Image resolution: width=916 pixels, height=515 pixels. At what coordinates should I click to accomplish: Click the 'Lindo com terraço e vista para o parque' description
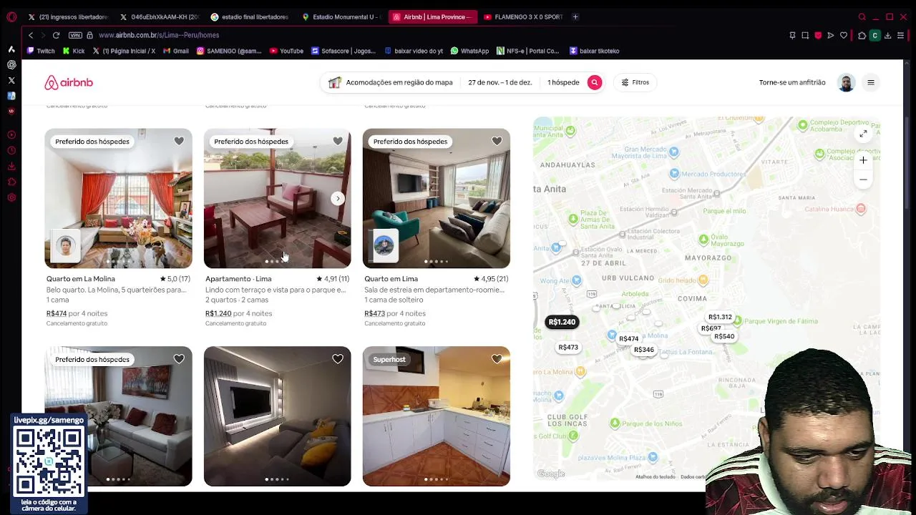pyautogui.click(x=276, y=290)
